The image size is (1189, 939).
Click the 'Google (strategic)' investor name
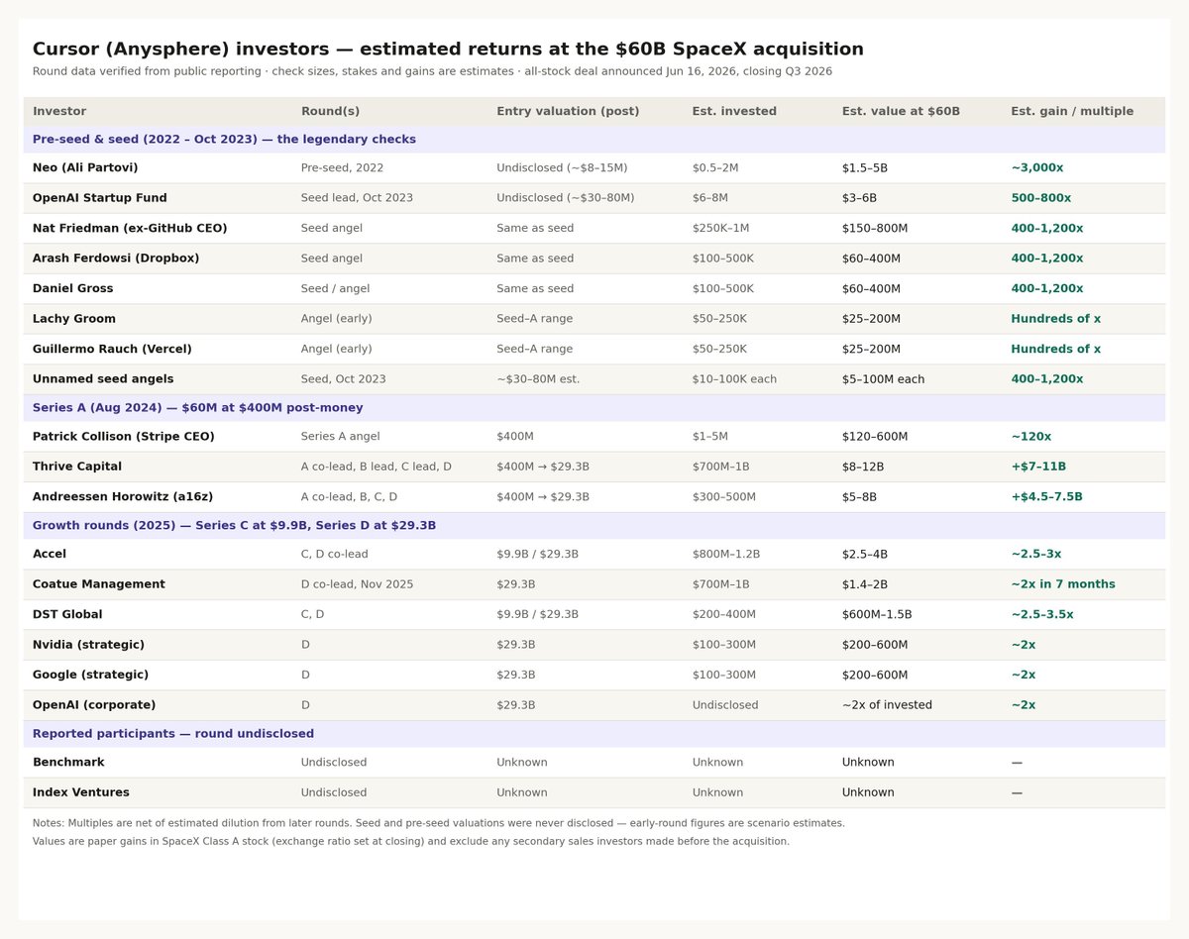(90, 676)
